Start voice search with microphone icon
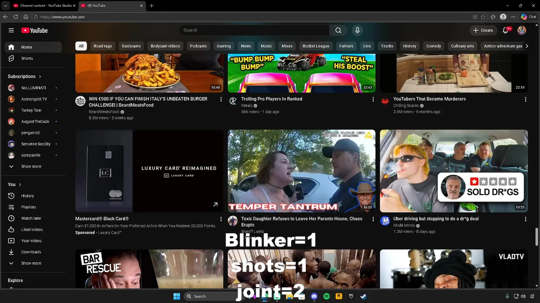The height and width of the screenshot is (303, 540). [357, 30]
